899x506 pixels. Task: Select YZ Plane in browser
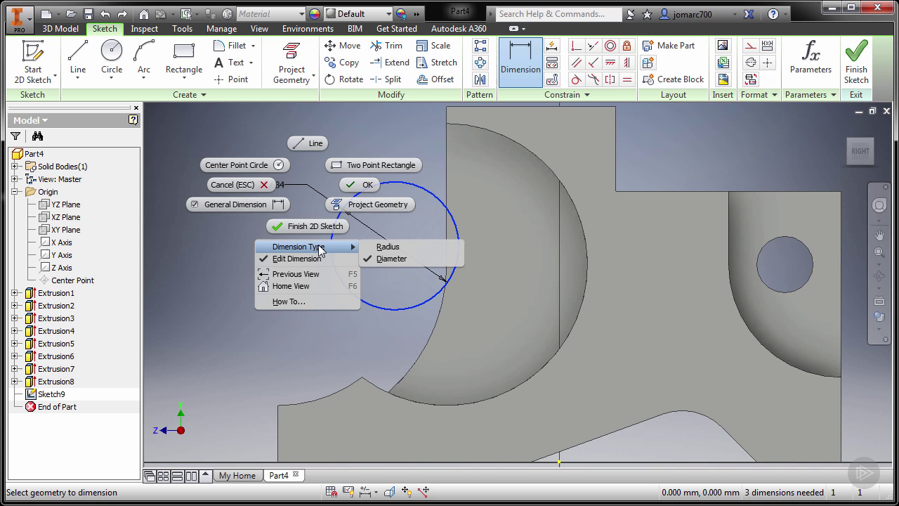65,205
